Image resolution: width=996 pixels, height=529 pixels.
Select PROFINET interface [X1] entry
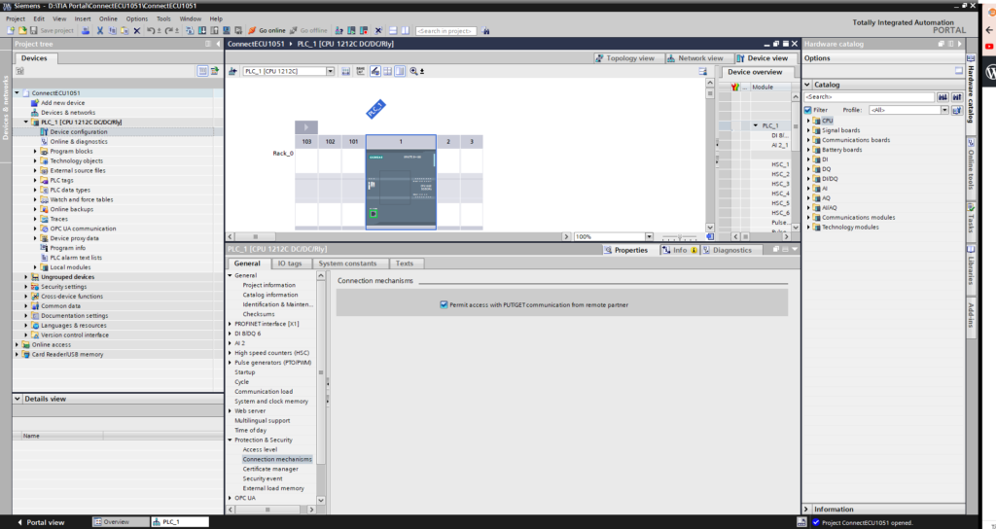pos(267,324)
